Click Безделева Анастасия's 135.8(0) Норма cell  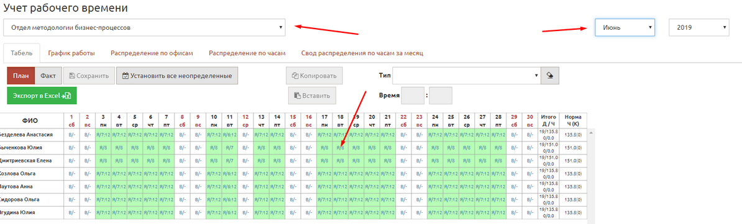coord(573,135)
